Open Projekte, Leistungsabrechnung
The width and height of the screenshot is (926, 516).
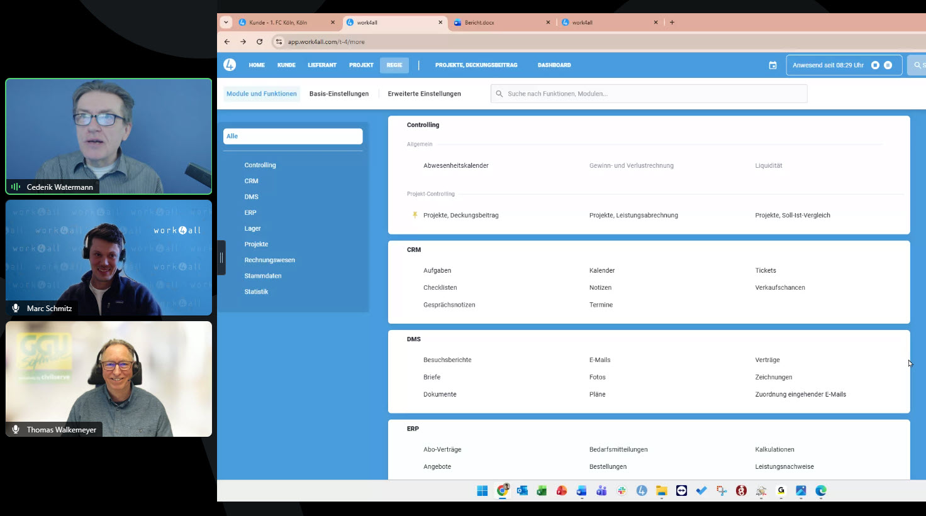633,216
